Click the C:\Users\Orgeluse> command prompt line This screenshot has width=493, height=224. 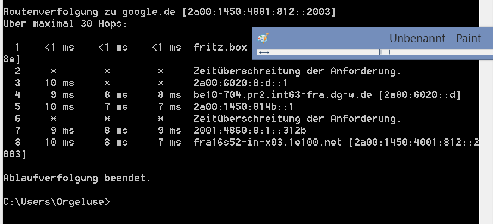[57, 202]
